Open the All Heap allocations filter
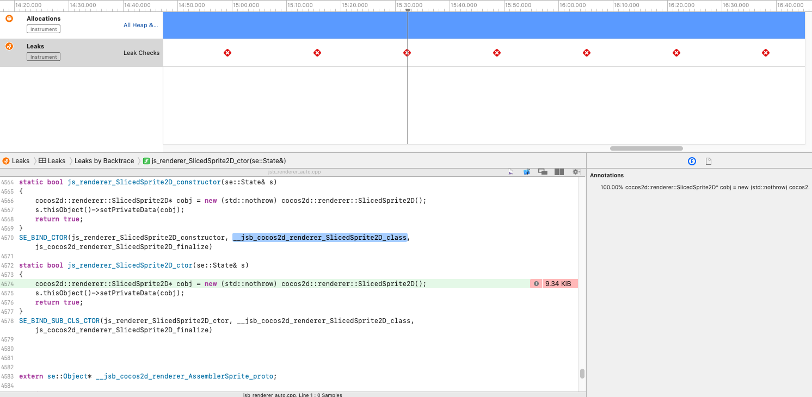812x397 pixels. tap(140, 25)
